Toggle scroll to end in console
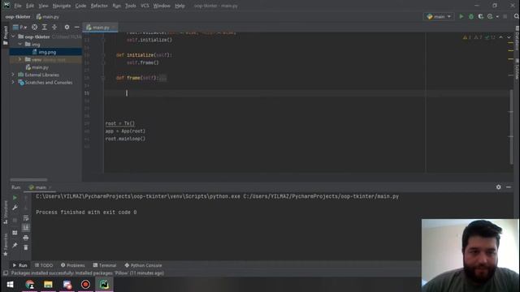Image resolution: width=520 pixels, height=292 pixels. click(x=26, y=227)
